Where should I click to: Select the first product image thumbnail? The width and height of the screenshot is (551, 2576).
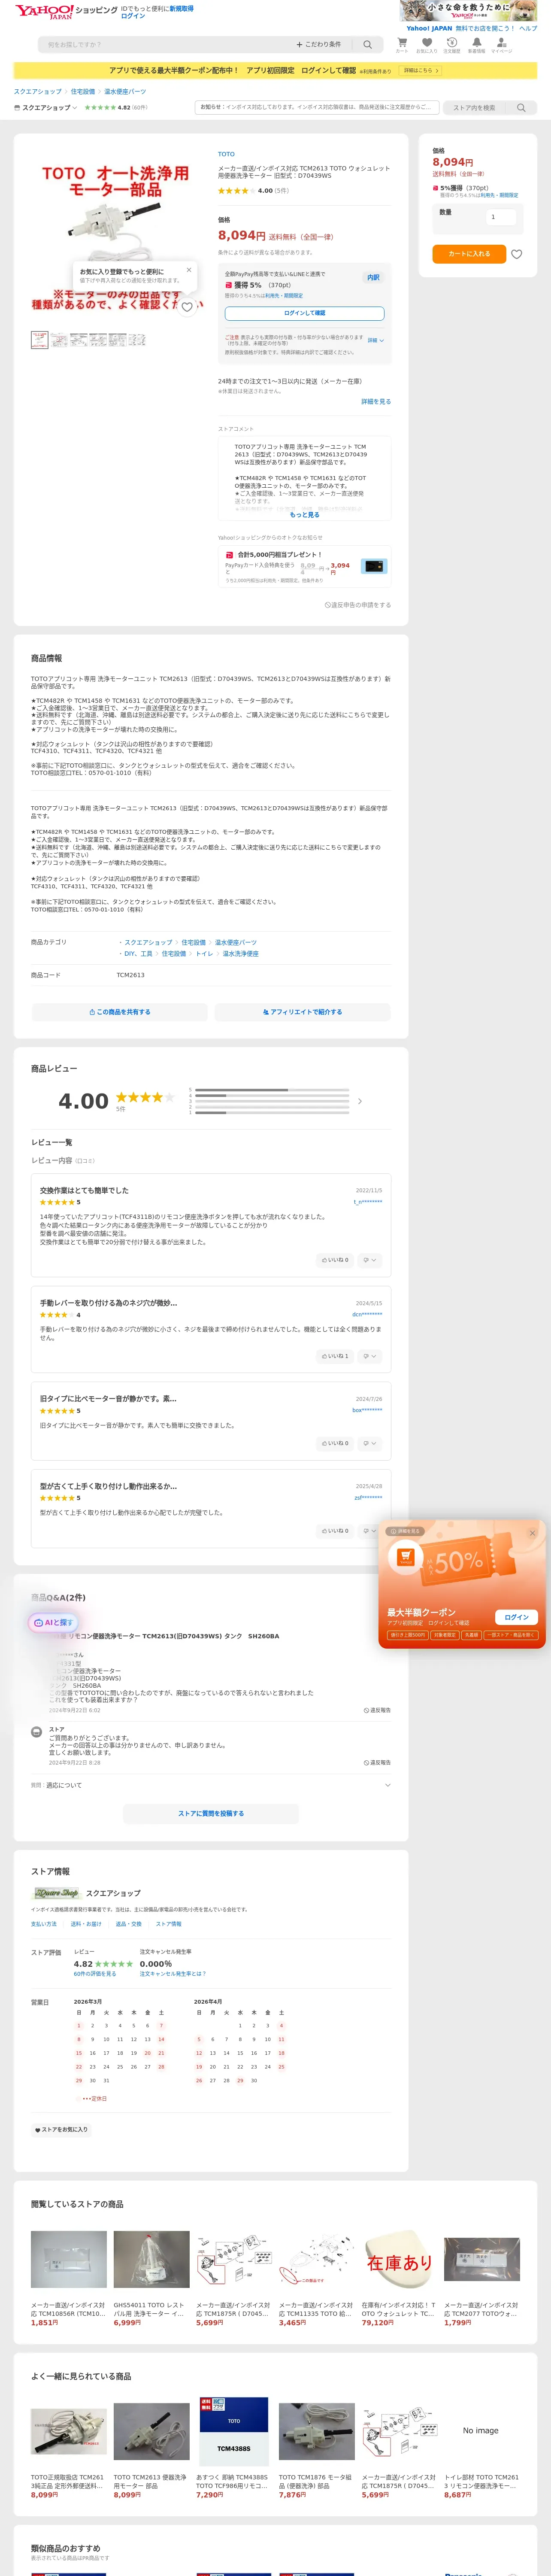coord(39,340)
